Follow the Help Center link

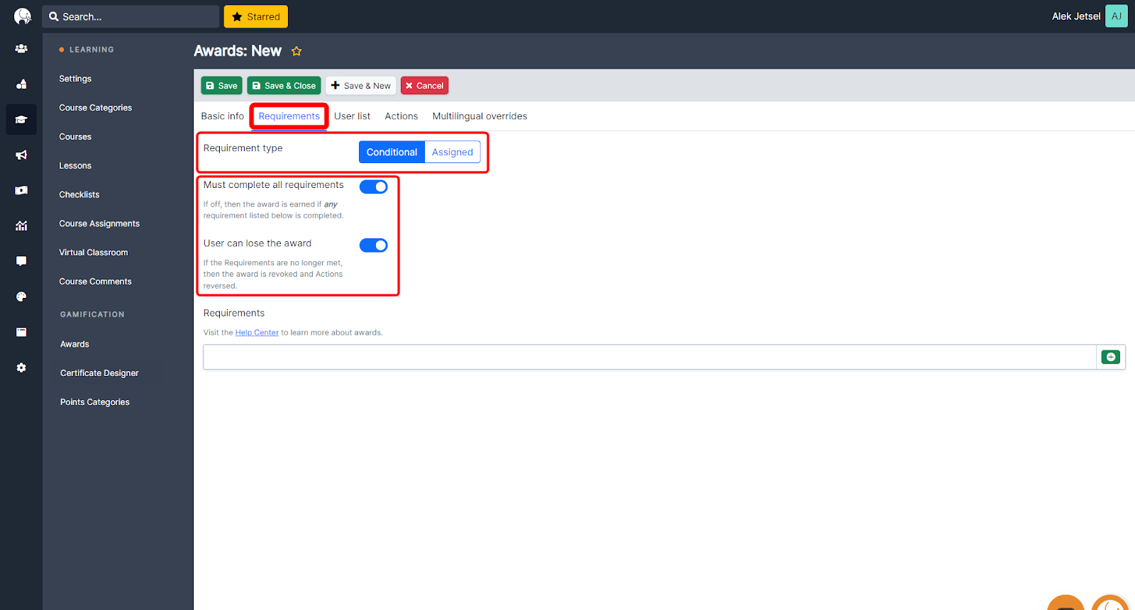click(257, 333)
